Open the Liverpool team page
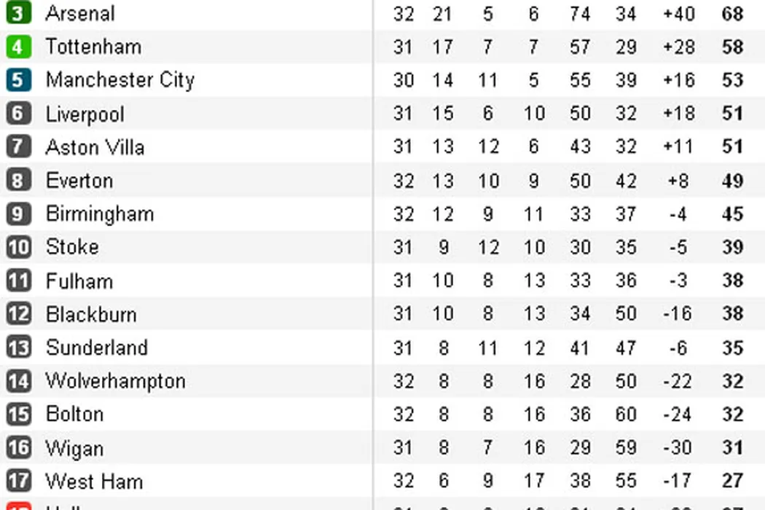Viewport: 765px width, 510px height. [85, 114]
